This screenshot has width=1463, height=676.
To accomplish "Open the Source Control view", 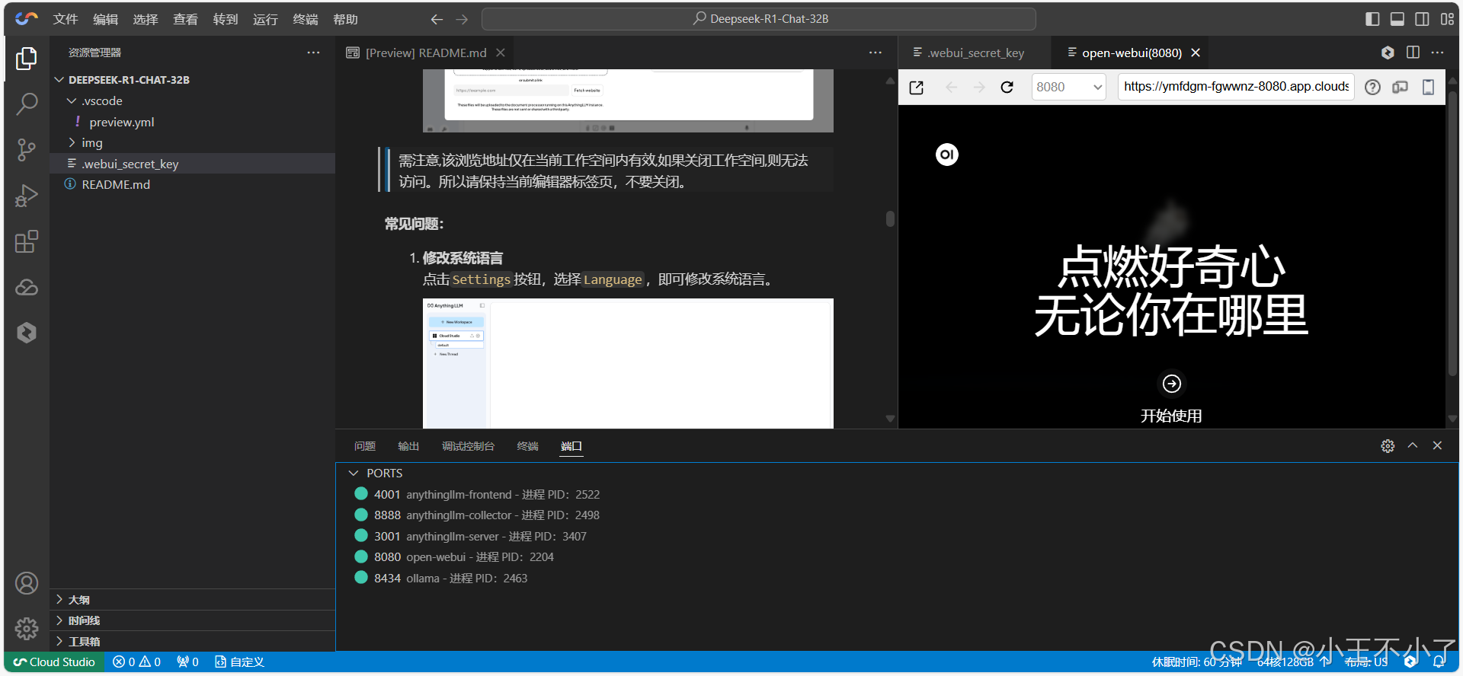I will coord(27,150).
